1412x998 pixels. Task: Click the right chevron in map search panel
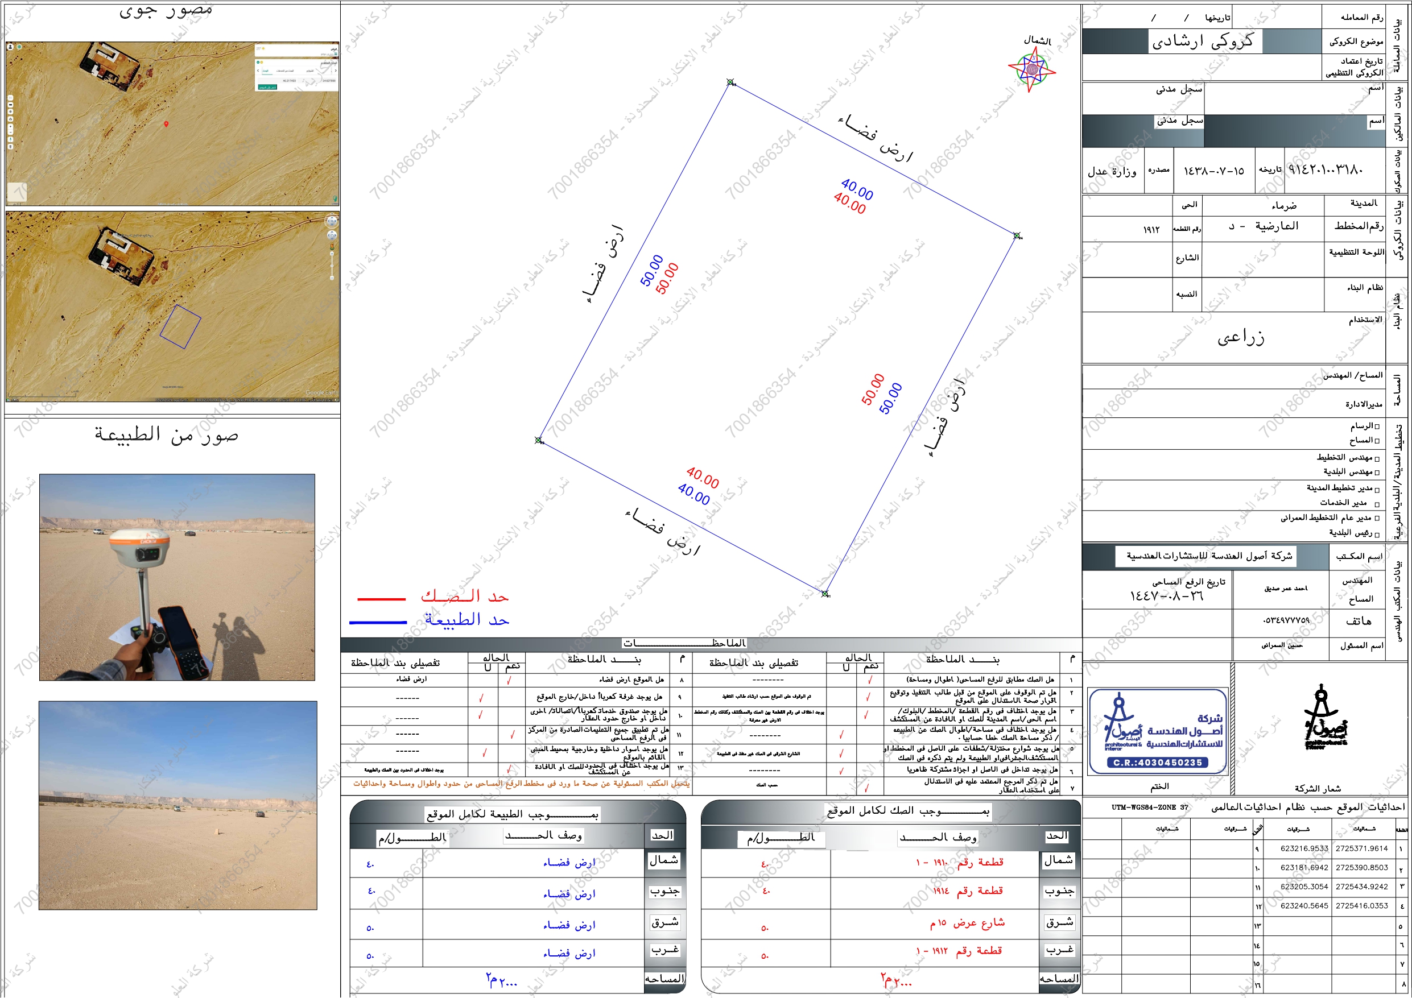pyautogui.click(x=336, y=71)
